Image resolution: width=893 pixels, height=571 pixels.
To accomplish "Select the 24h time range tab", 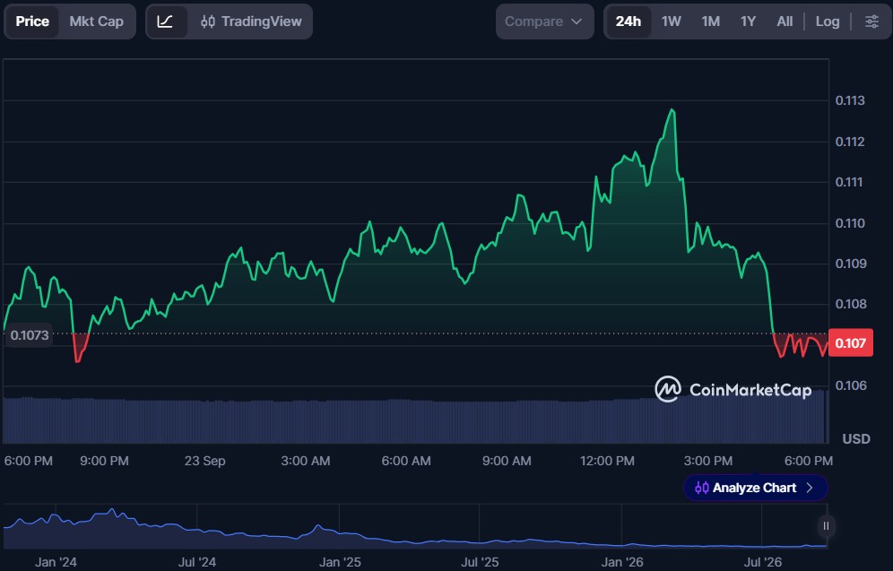I will [x=629, y=22].
